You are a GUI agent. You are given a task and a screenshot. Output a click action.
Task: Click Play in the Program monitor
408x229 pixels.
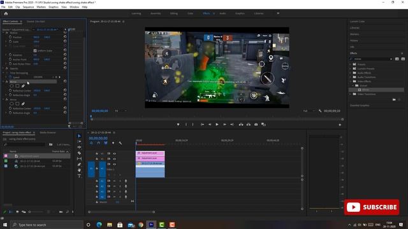[217, 125]
